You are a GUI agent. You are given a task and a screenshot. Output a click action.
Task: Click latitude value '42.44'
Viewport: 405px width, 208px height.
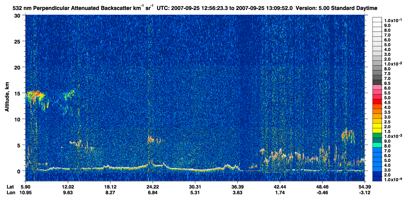(280, 187)
